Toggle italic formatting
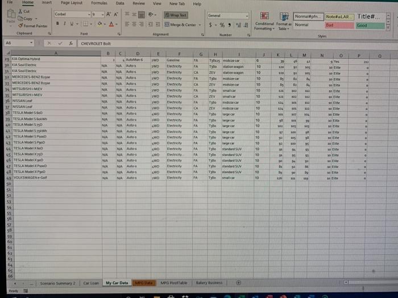The image size is (398, 298). 65,24
